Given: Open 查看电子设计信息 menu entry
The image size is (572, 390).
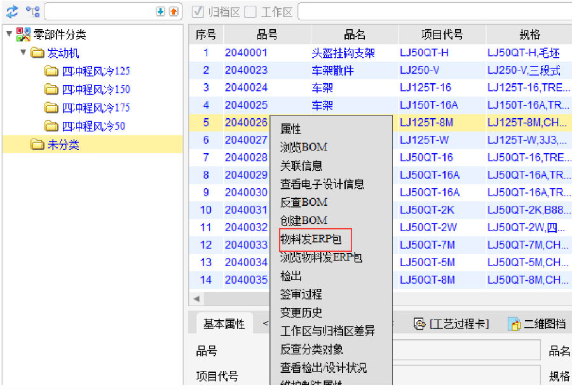Looking at the screenshot, I should tap(322, 184).
